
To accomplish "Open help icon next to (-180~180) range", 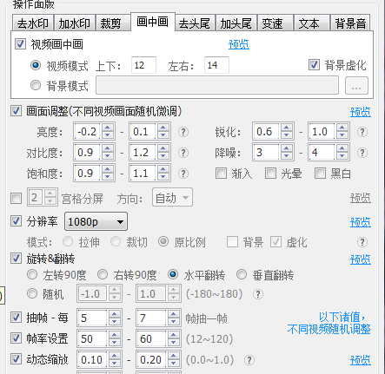I will 258,294.
